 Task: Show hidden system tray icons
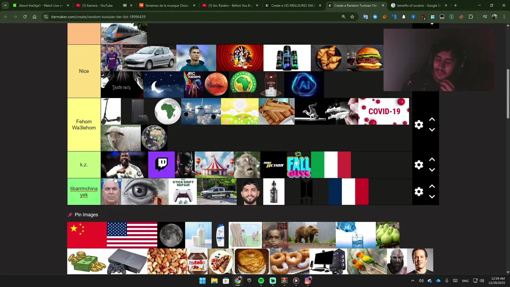click(412, 281)
